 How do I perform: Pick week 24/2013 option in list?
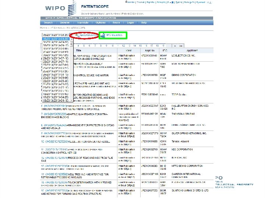(56, 74)
